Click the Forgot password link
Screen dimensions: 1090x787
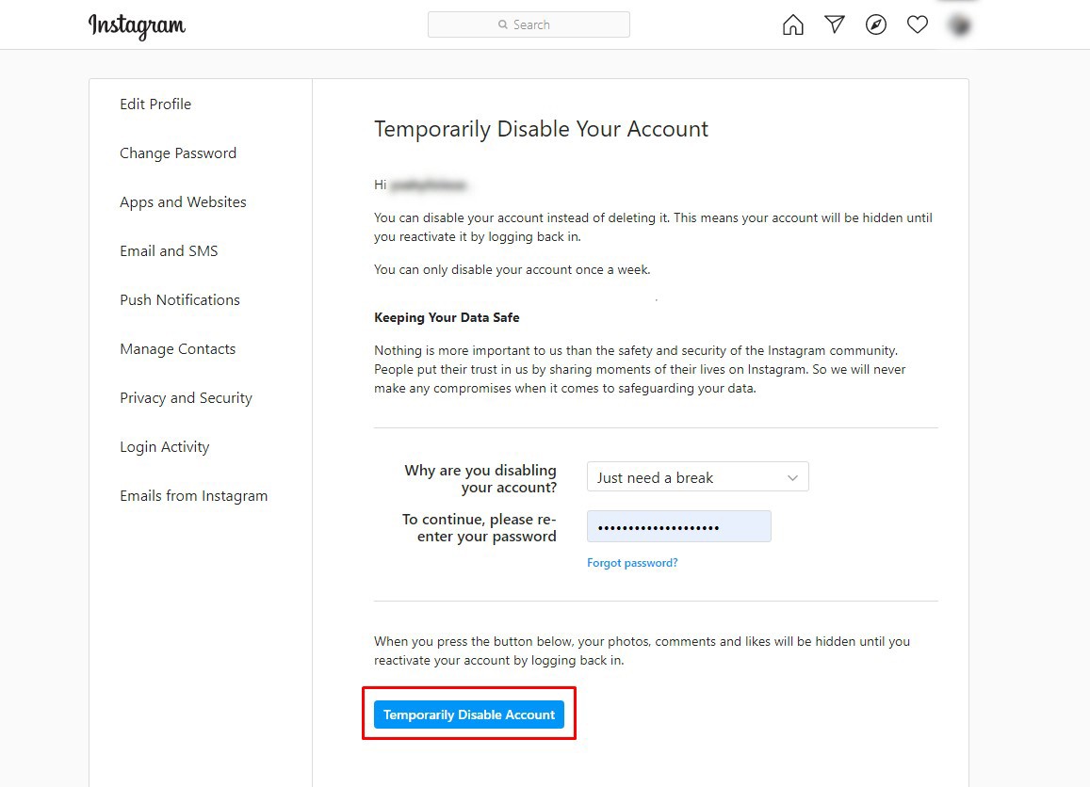632,563
